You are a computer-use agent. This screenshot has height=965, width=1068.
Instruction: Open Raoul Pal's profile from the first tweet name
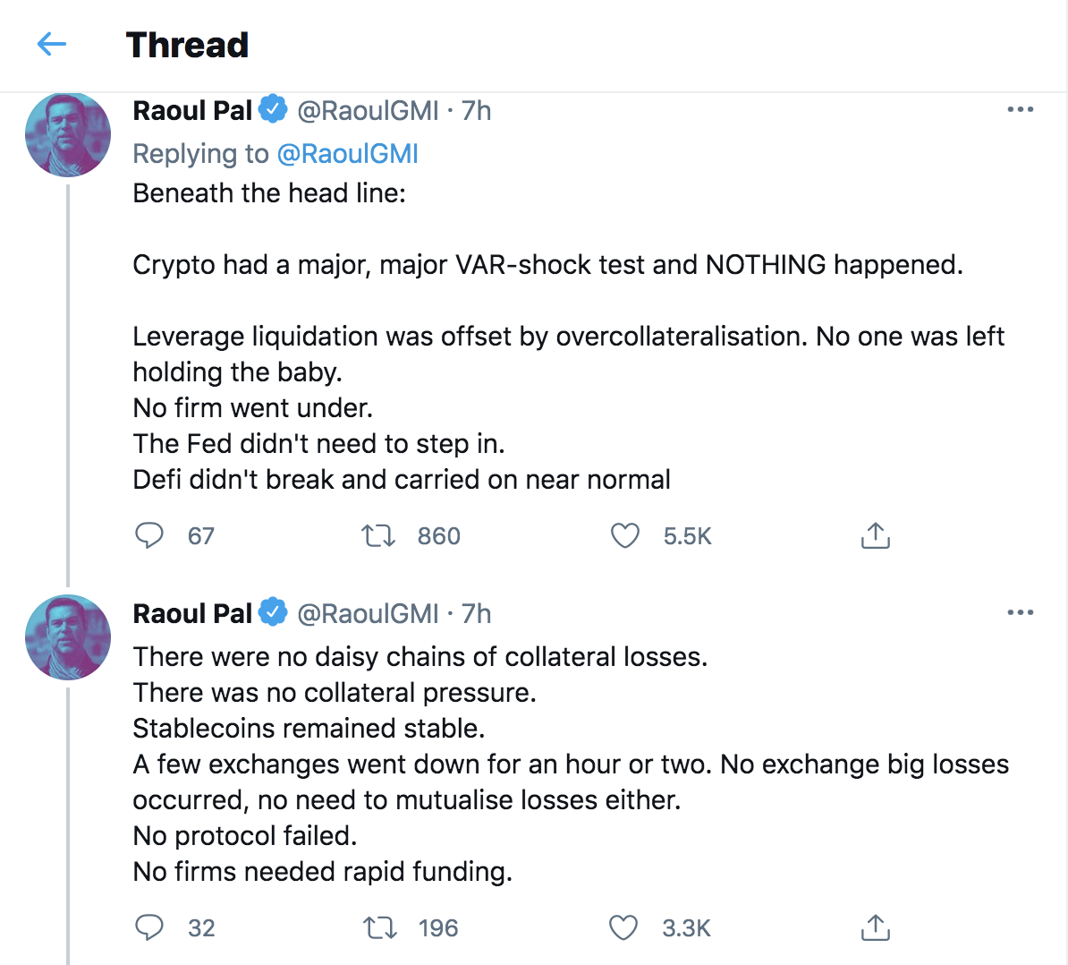(x=192, y=110)
